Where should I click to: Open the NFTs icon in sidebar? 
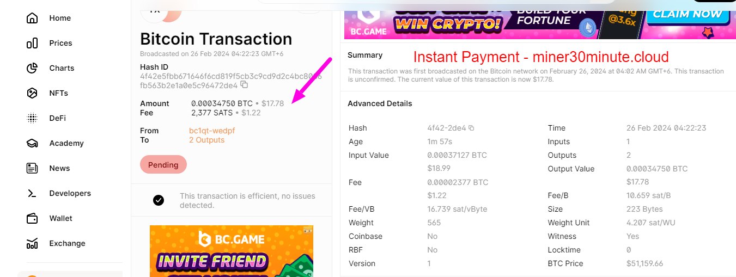pyautogui.click(x=32, y=93)
